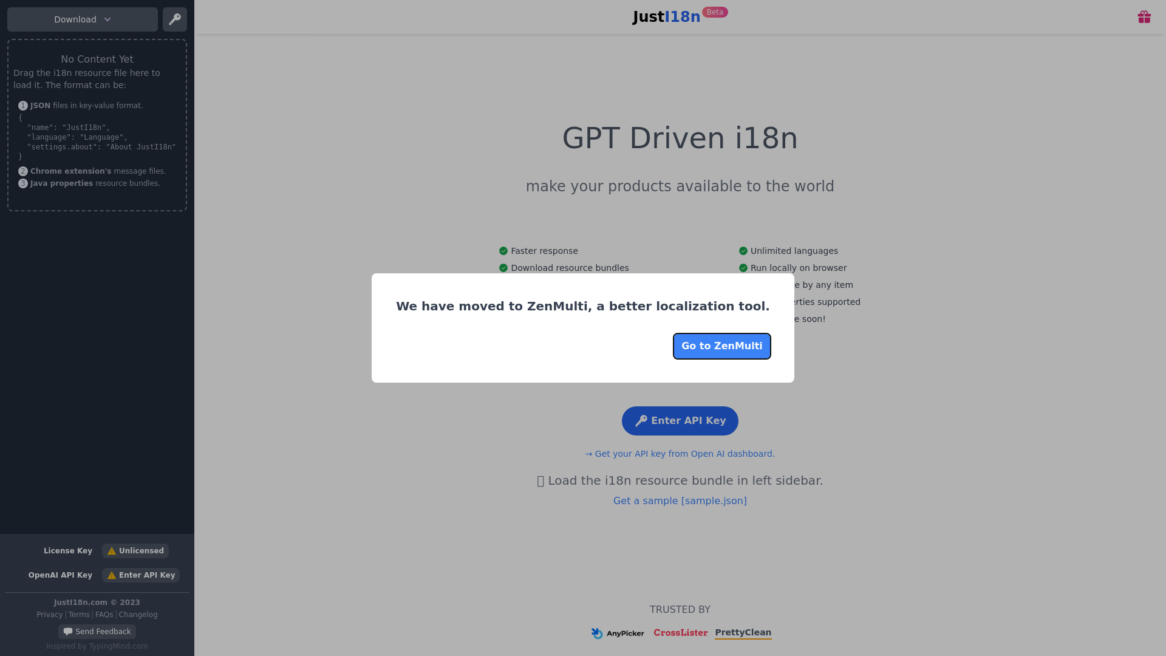This screenshot has width=1166, height=656.
Task: Click the OpenAI API Key label
Action: click(60, 575)
